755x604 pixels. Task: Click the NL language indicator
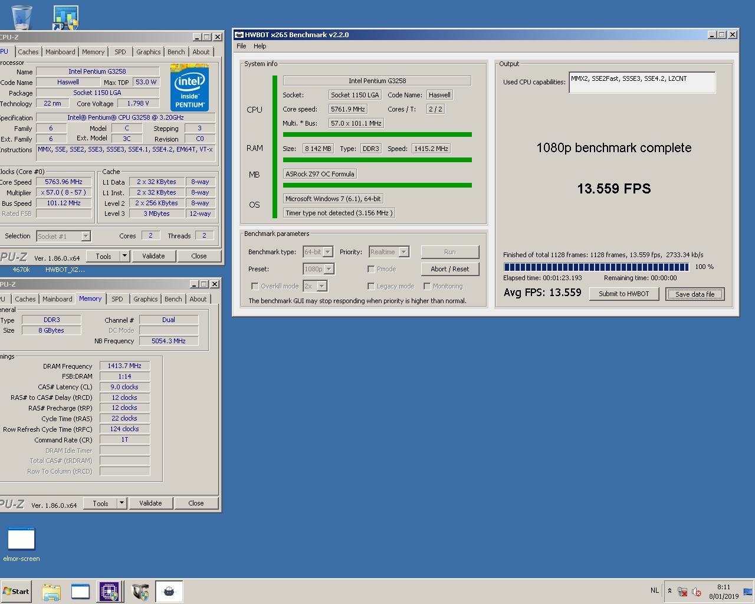(655, 590)
